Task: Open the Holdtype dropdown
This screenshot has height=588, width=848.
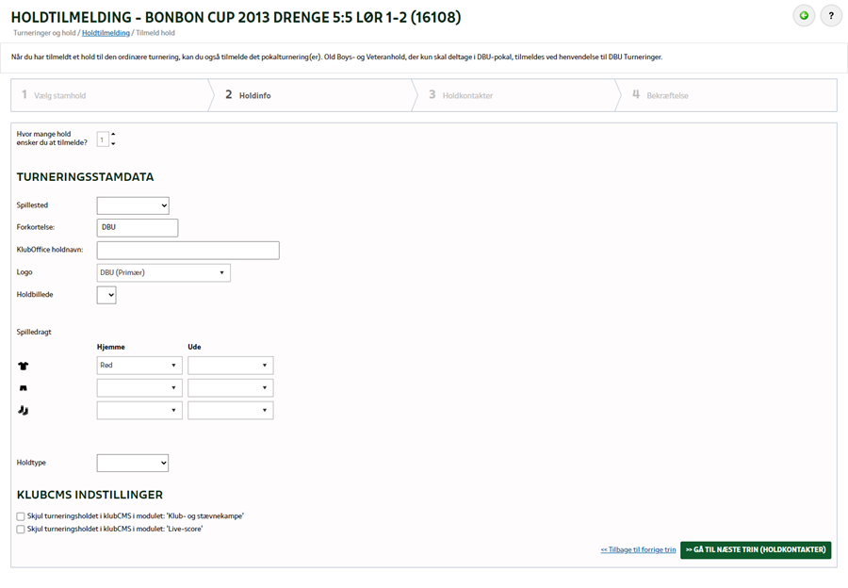Action: click(x=133, y=463)
